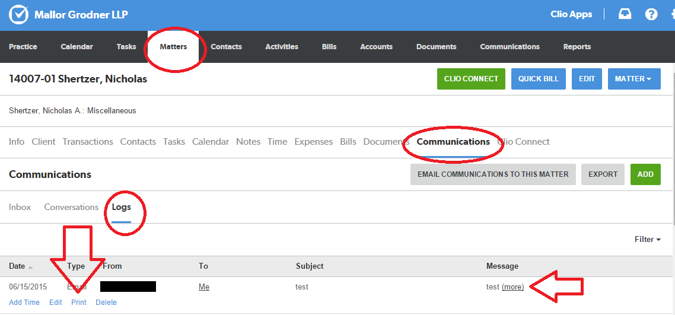Open Clio Apps link in header
675x315 pixels.
click(x=571, y=14)
